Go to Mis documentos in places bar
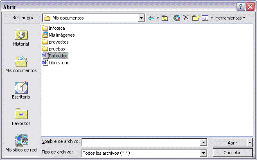The width and height of the screenshot is (257, 160). tap(21, 64)
